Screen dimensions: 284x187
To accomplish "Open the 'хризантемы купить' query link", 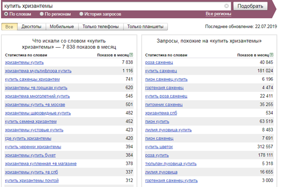I will click(x=24, y=63).
